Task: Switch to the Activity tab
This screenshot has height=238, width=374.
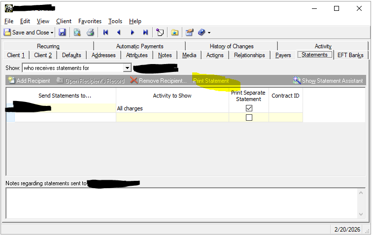Action: click(x=323, y=46)
